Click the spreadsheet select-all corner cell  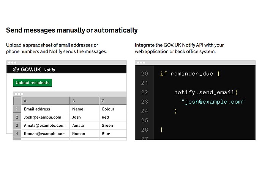tap(17, 101)
